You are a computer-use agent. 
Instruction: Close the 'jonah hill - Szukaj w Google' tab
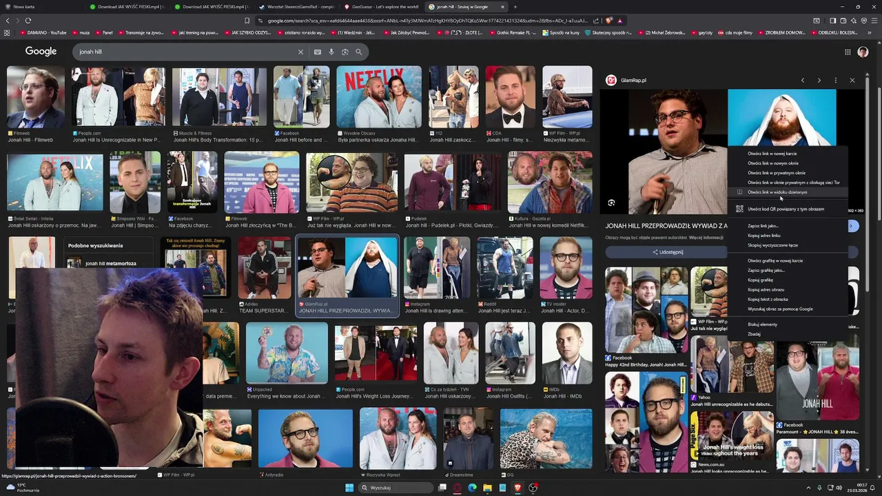[502, 7]
